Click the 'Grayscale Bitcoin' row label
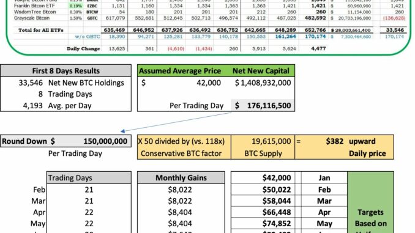Image resolution: width=415 pixels, height=233 pixels. coord(31,18)
